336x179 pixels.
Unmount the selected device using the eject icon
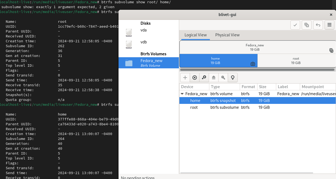tap(214, 78)
